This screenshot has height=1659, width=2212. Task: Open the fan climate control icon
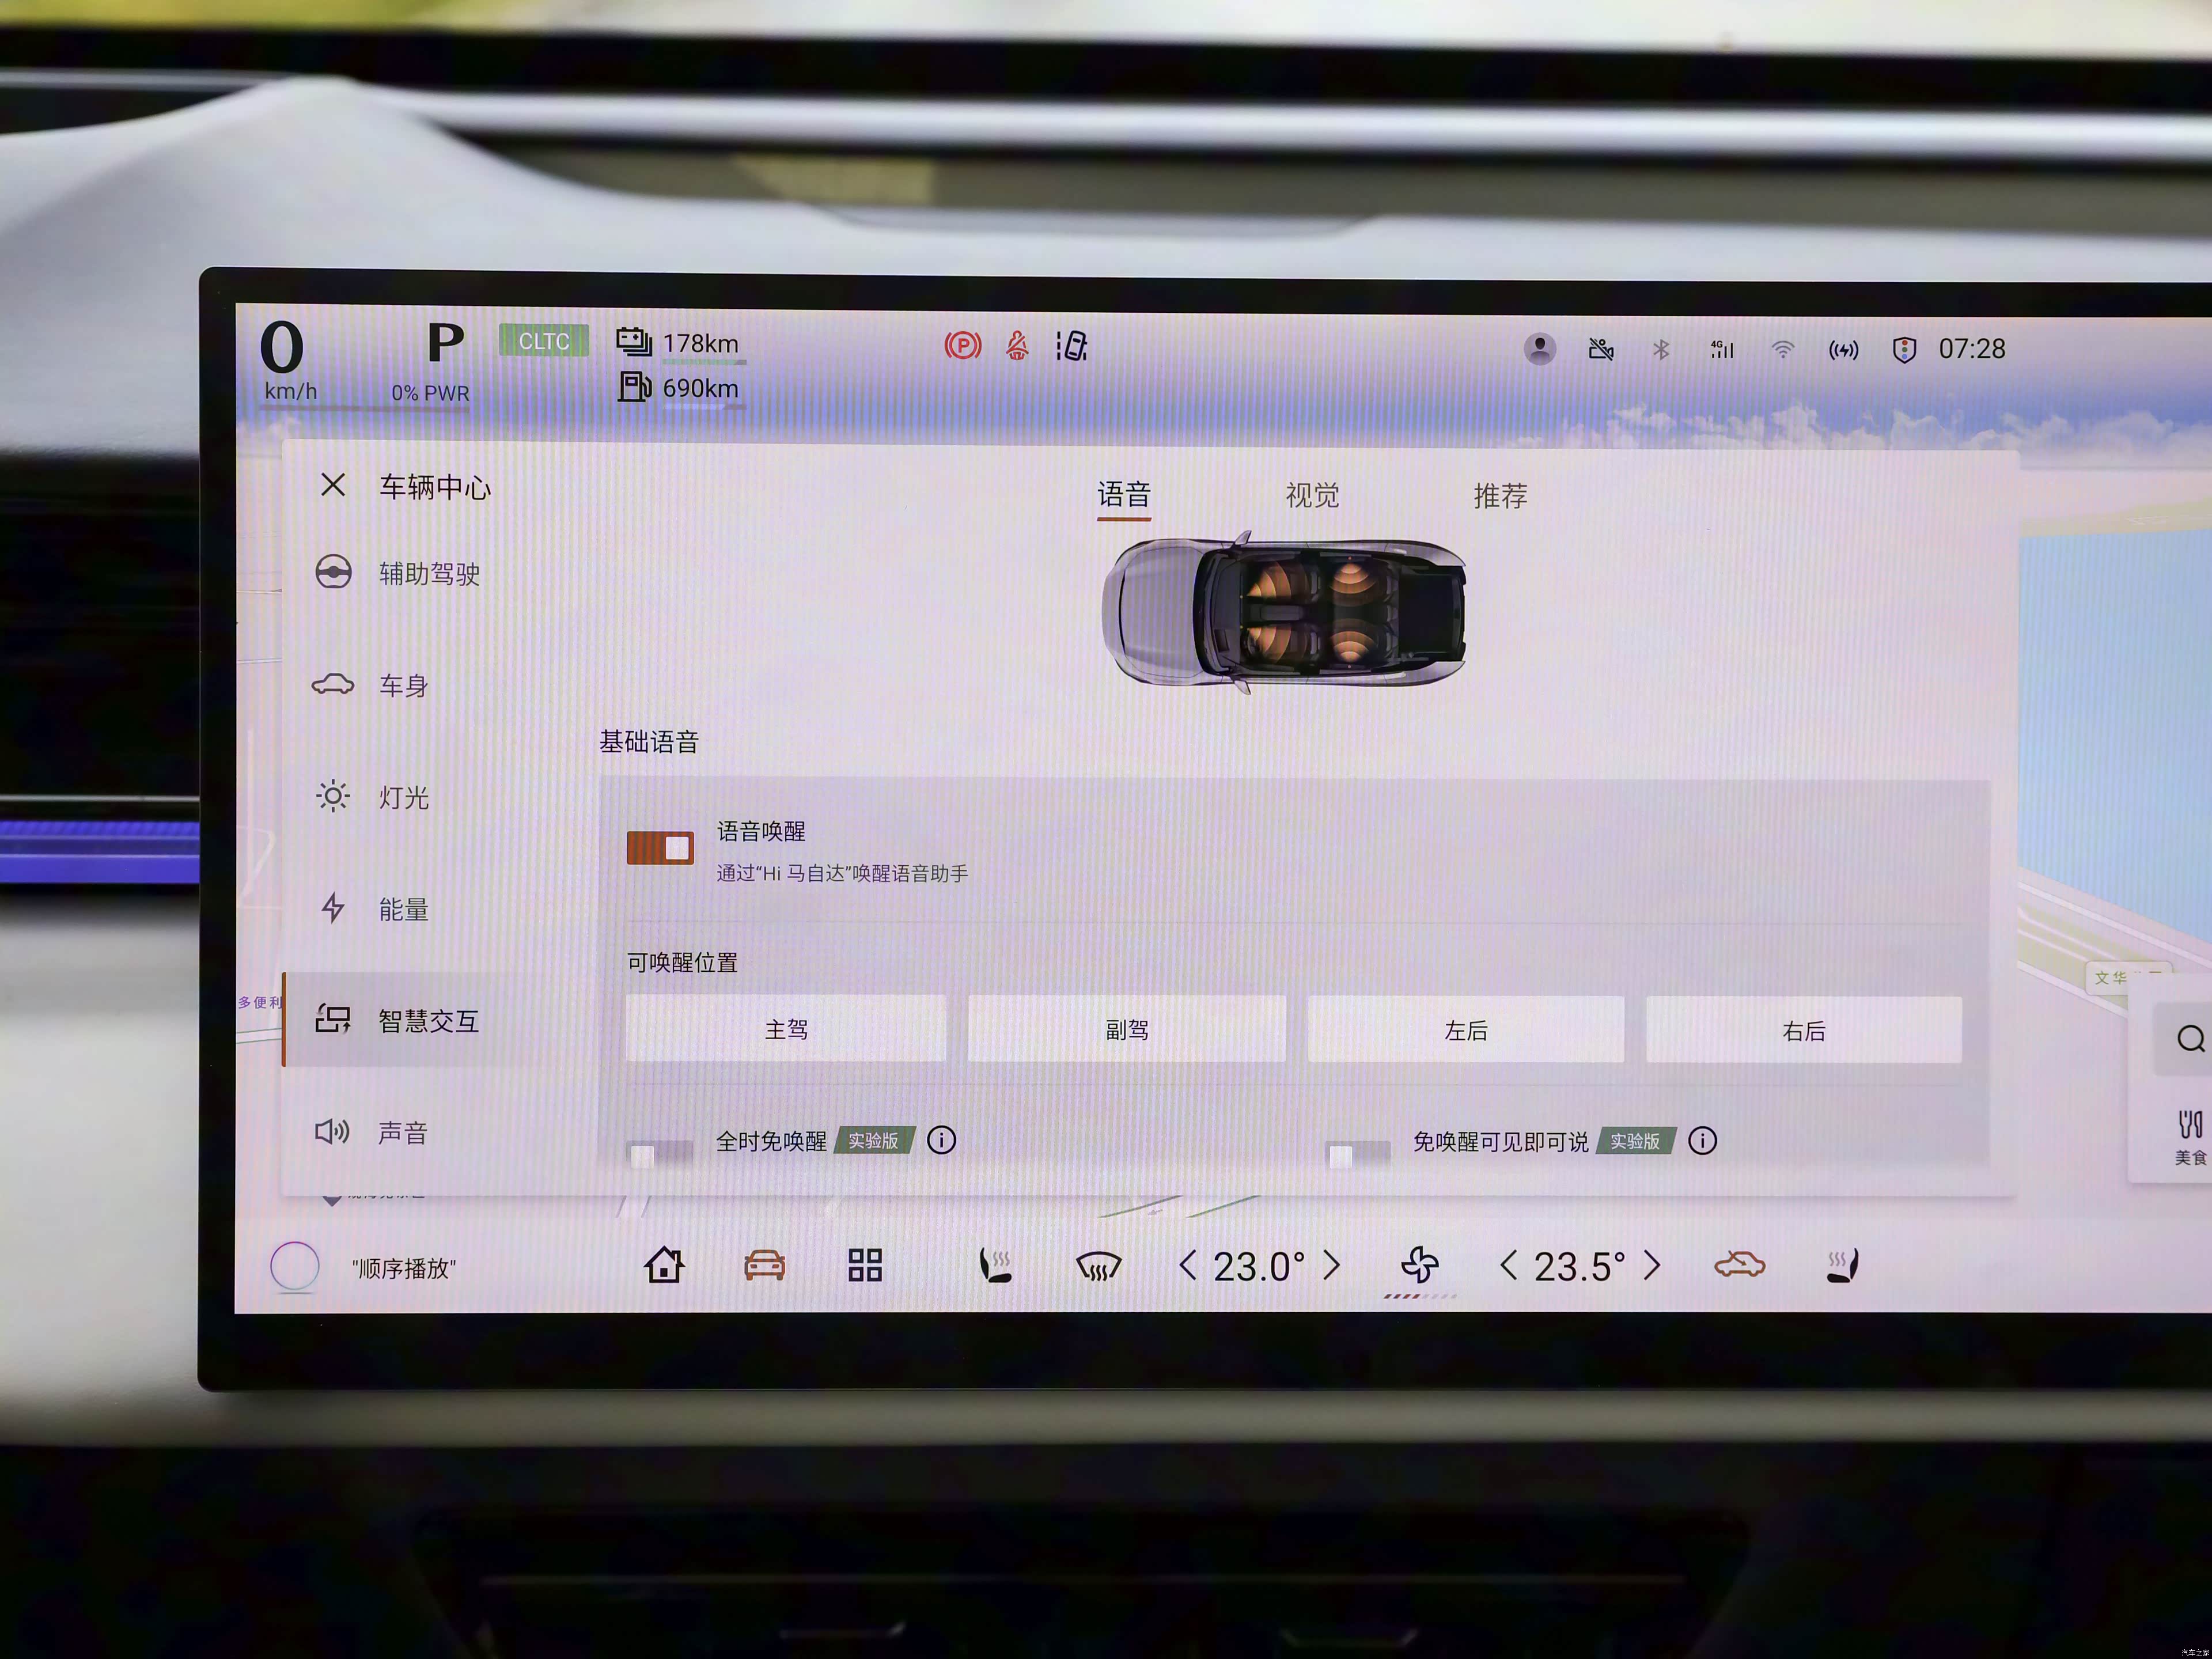[1419, 1265]
